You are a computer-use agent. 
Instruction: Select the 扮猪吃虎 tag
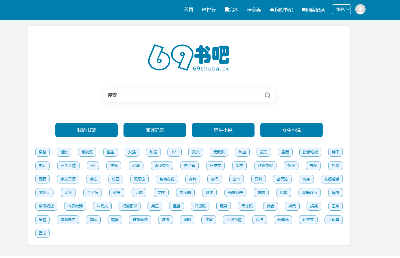pos(310,152)
